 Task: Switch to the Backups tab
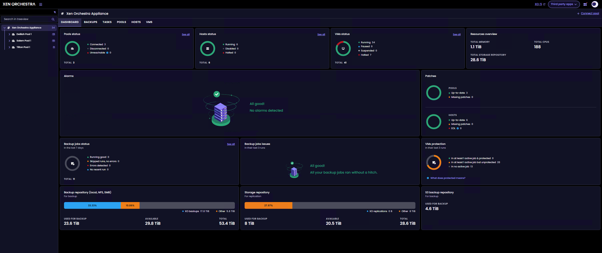click(x=91, y=22)
